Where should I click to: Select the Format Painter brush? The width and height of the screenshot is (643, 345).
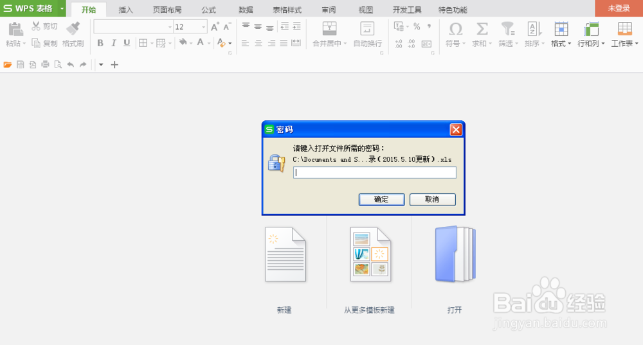click(73, 29)
